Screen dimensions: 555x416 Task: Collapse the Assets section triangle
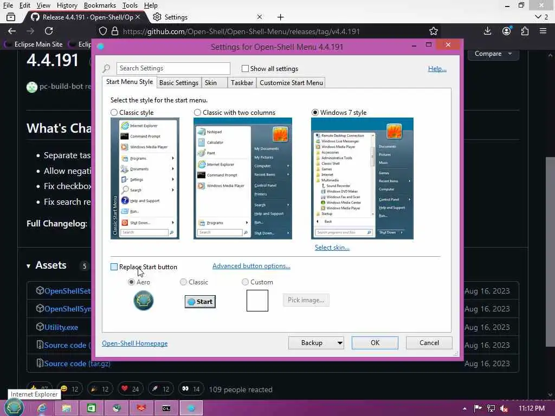tap(28, 265)
